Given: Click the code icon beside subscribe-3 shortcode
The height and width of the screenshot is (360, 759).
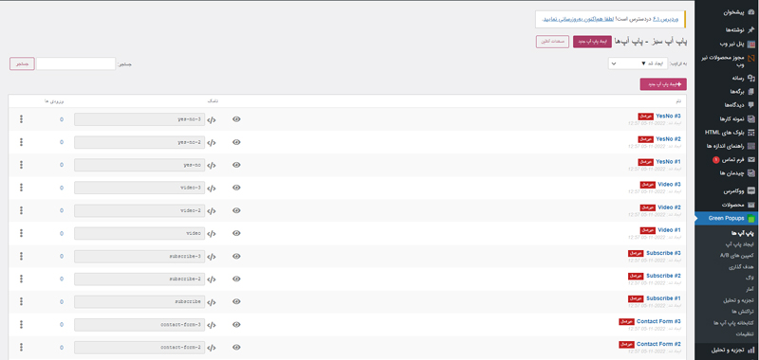Looking at the screenshot, I should click(212, 257).
